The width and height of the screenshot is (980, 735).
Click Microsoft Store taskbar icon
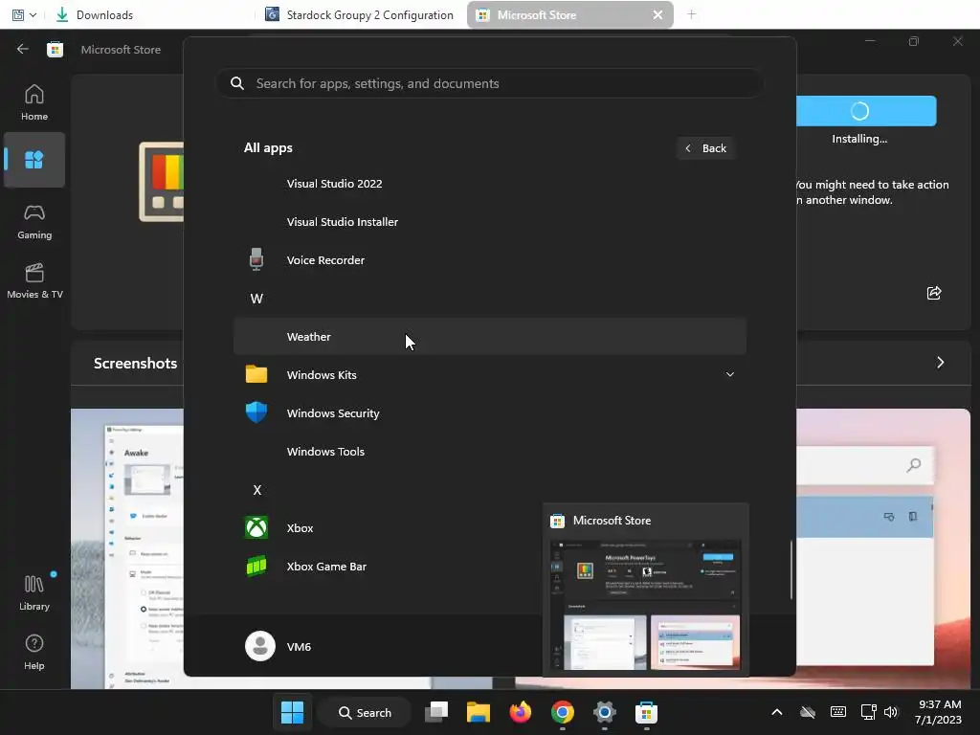[x=646, y=712]
